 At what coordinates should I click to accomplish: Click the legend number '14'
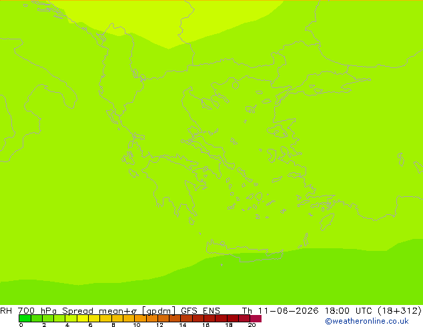183,325
